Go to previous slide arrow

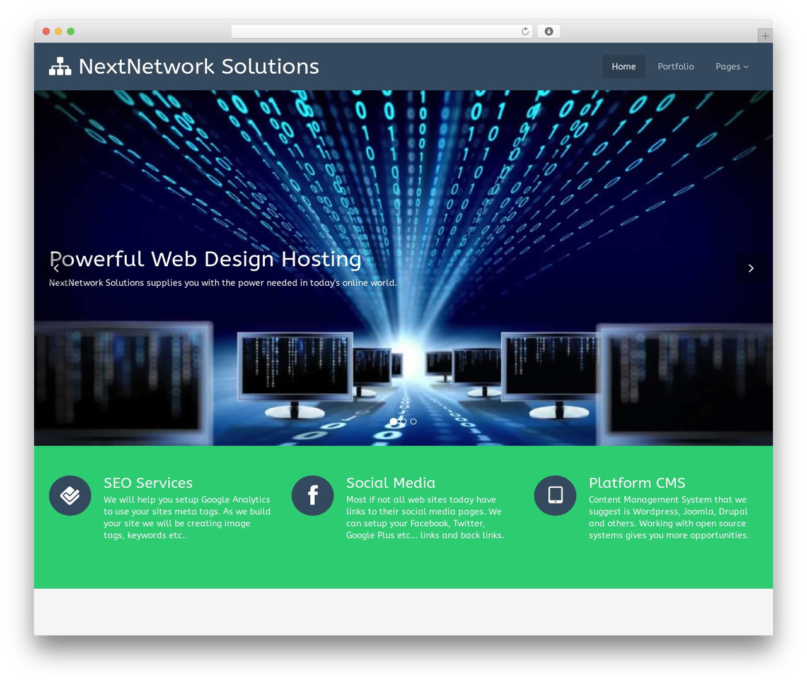pos(56,268)
